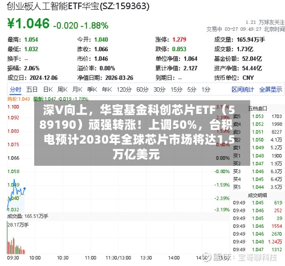Screen dimensions: 285x266
Task: Click the 1.100 price axis label
Action: [13, 107]
